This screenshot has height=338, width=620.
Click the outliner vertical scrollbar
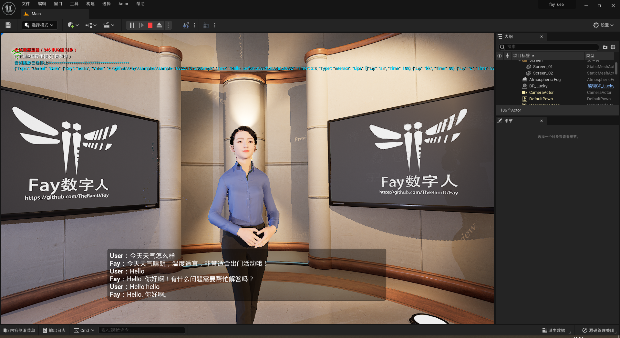(616, 68)
